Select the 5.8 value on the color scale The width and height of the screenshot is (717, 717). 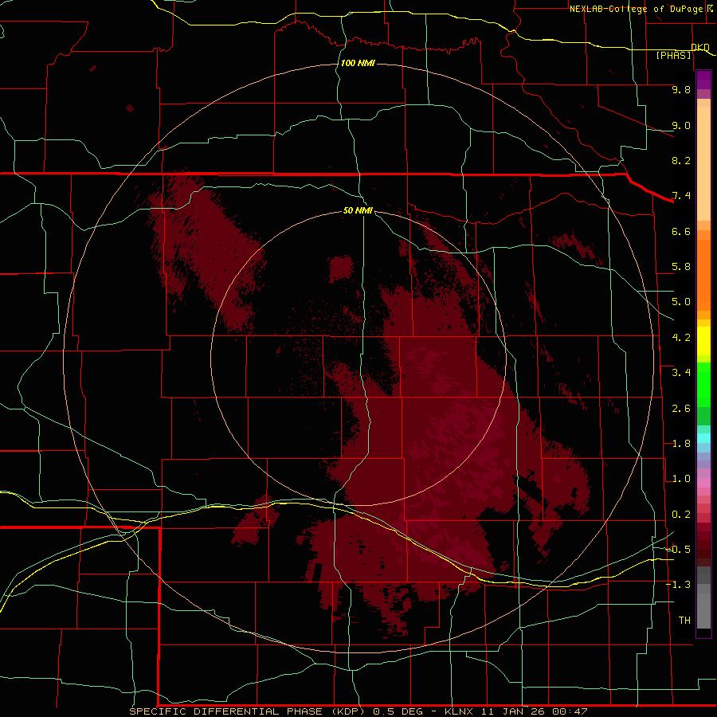[681, 267]
